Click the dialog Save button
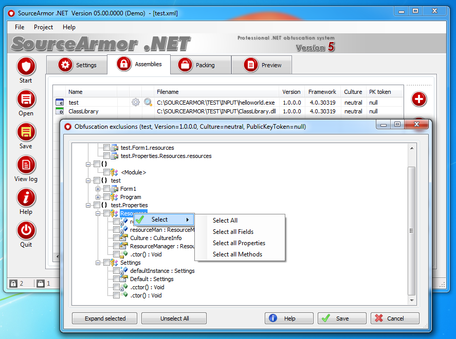The image size is (456, 339). tap(342, 318)
